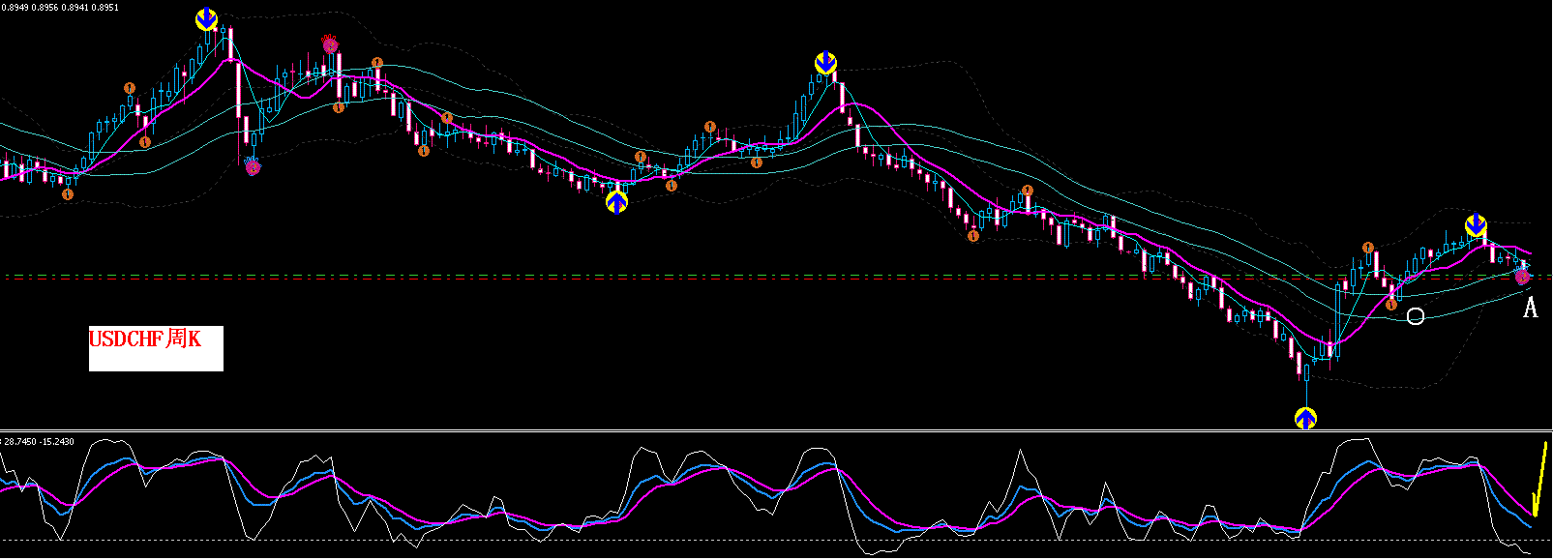Click the USDCHF周K chart label

tap(145, 339)
